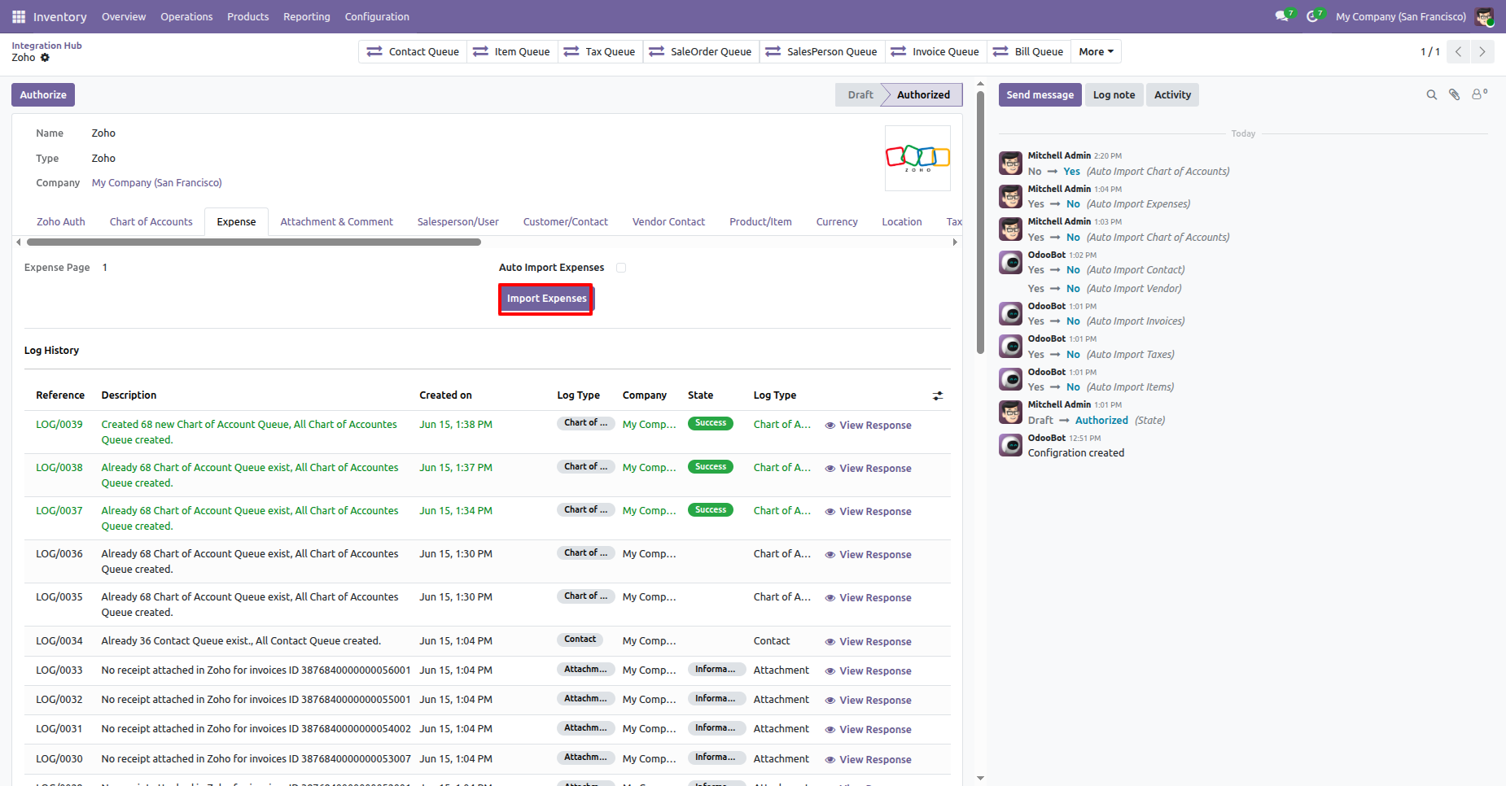Click Log note button

pos(1114,95)
